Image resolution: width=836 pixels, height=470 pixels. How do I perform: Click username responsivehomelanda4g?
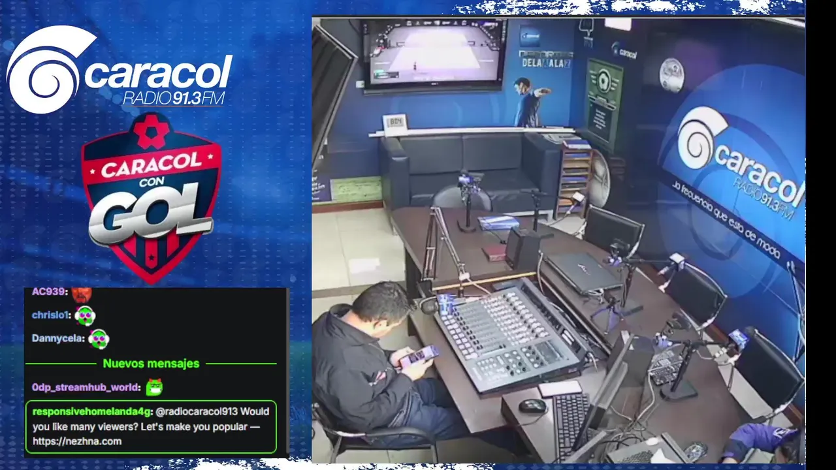(91, 412)
